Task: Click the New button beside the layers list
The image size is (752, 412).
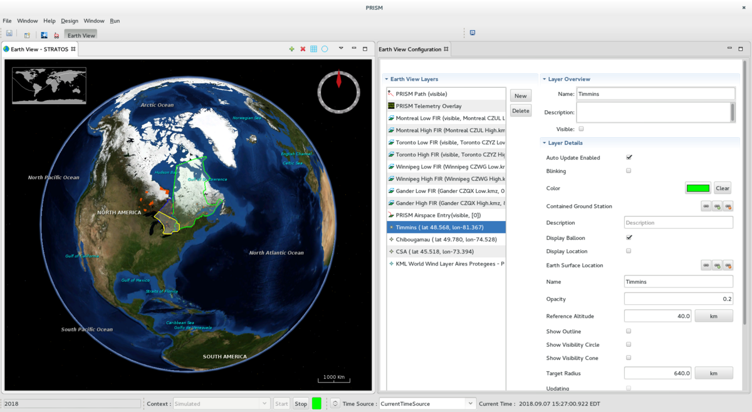Action: pyautogui.click(x=520, y=95)
